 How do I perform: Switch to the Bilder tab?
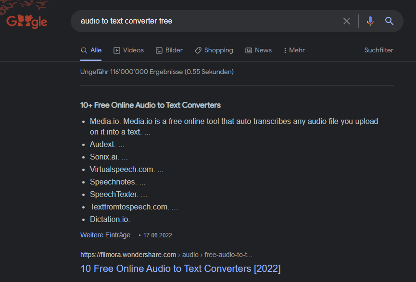(x=169, y=50)
